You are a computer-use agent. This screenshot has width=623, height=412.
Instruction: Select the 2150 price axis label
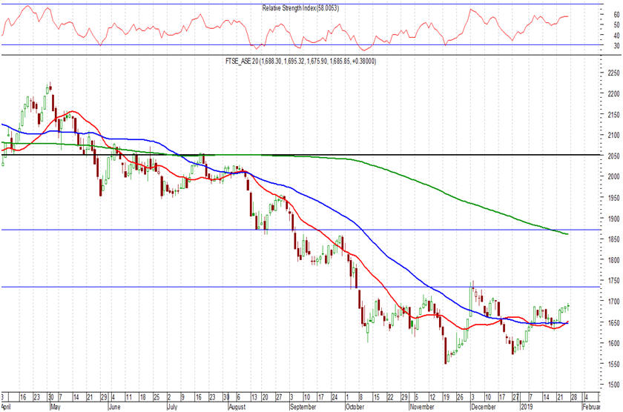coord(613,115)
